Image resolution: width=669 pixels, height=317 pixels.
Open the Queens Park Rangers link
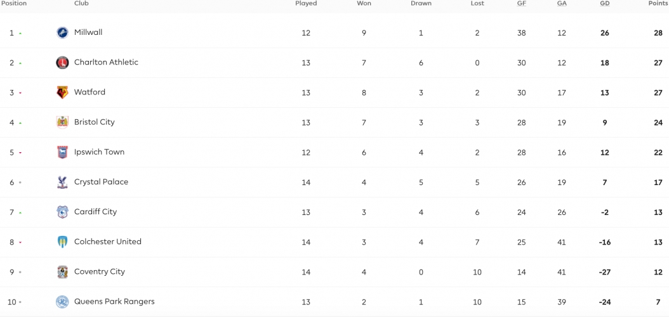tap(114, 301)
